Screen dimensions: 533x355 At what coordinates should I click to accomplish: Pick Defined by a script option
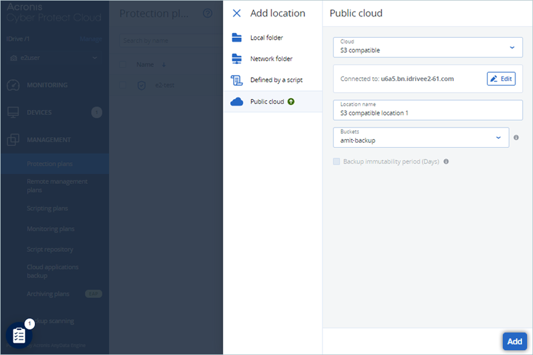pos(272,80)
